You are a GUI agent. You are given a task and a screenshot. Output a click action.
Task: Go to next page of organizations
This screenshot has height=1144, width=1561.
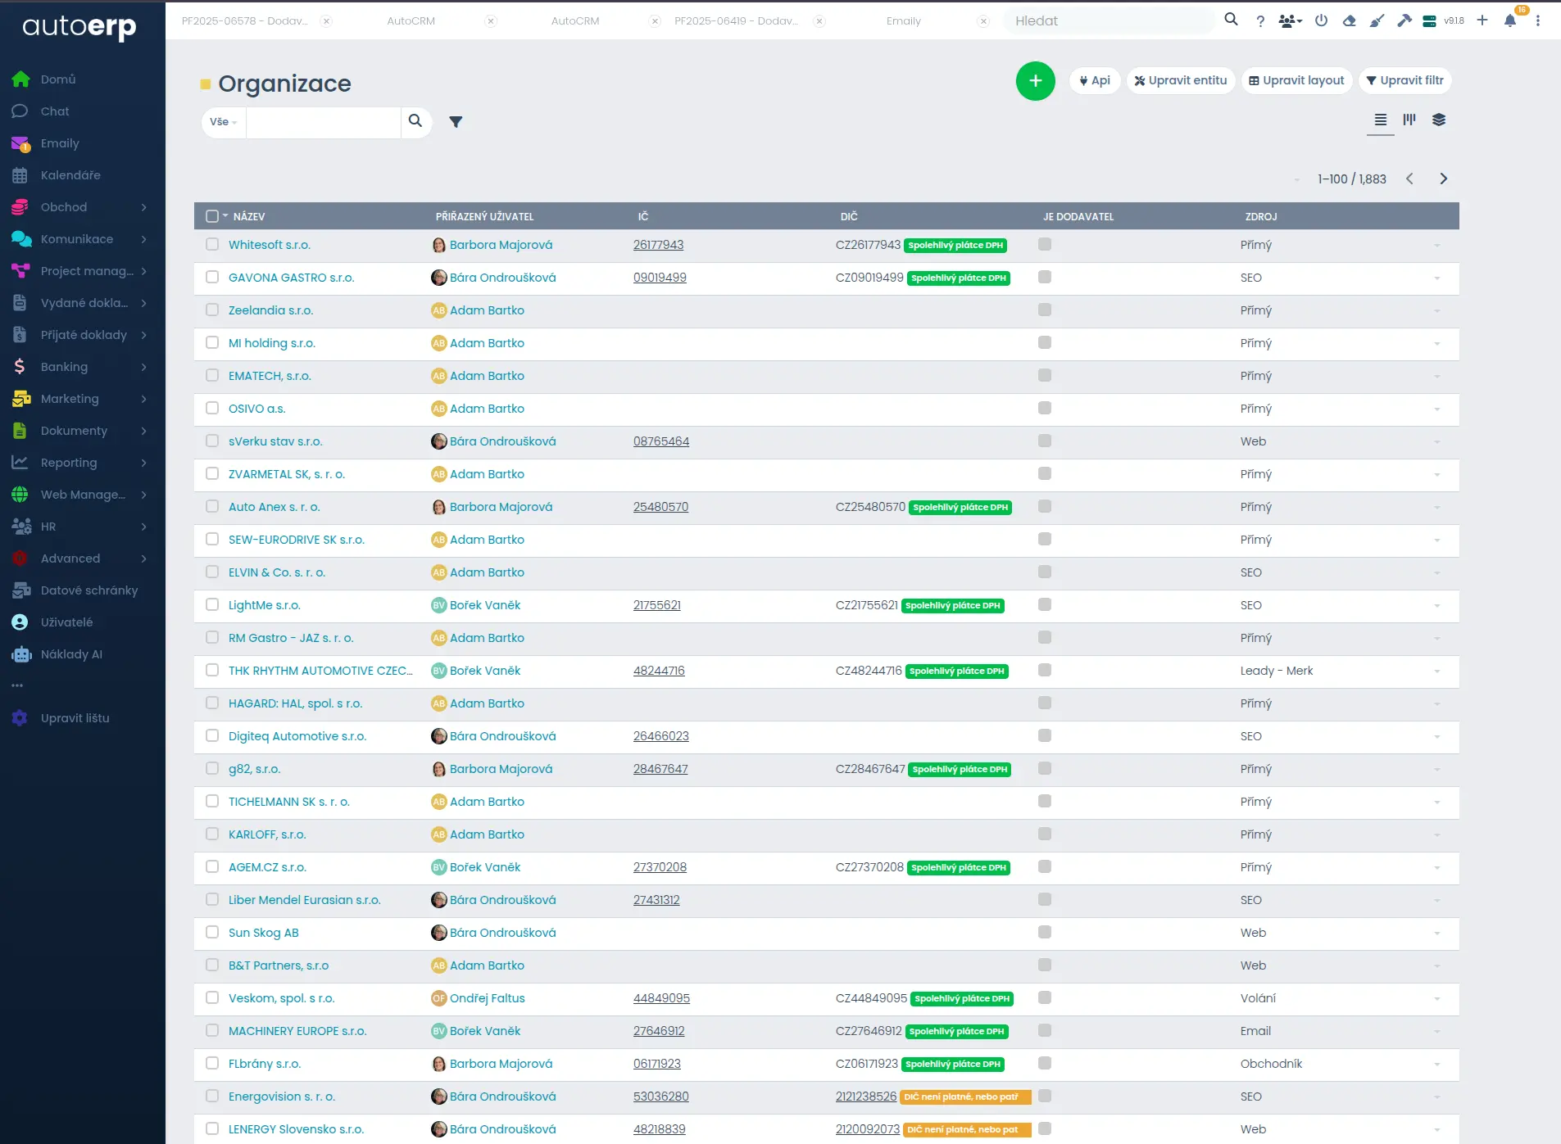[1443, 179]
